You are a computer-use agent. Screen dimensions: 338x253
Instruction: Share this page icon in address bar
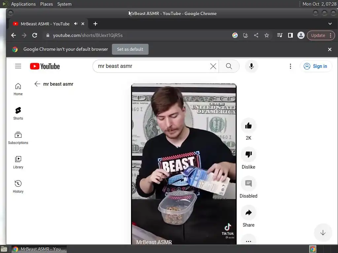coord(256,35)
